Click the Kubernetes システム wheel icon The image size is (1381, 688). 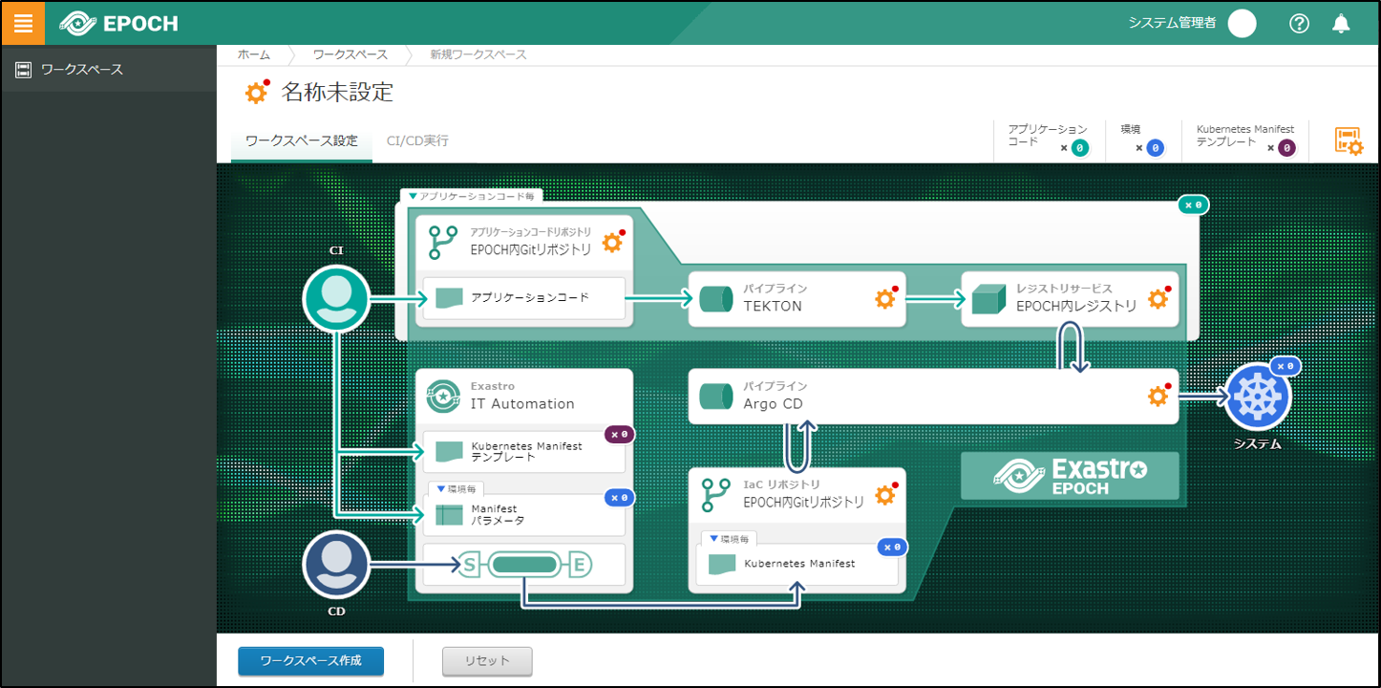point(1258,396)
